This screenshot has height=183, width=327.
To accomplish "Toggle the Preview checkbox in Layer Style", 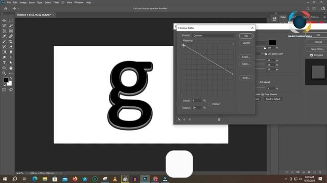I will (x=311, y=55).
